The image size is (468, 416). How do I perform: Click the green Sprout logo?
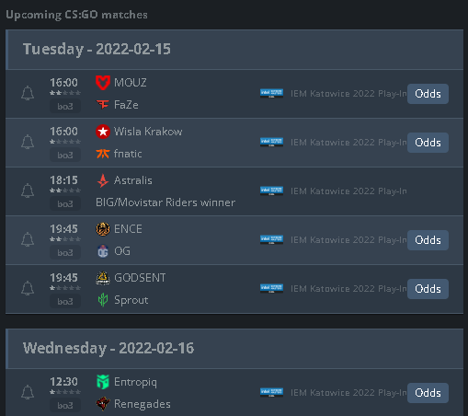103,300
